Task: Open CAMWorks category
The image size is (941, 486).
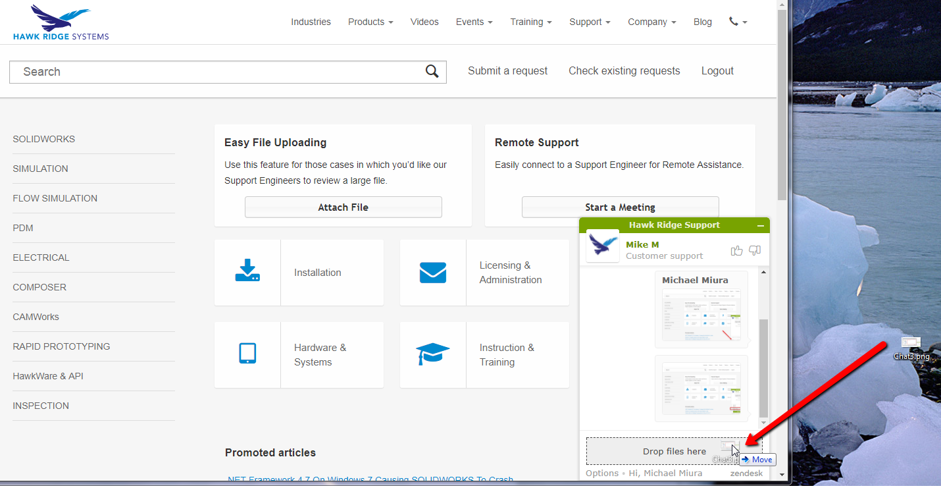Action: pos(36,317)
